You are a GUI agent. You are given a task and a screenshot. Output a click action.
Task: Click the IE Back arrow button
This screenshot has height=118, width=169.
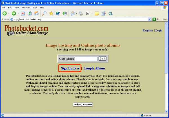[x=5, y=13]
